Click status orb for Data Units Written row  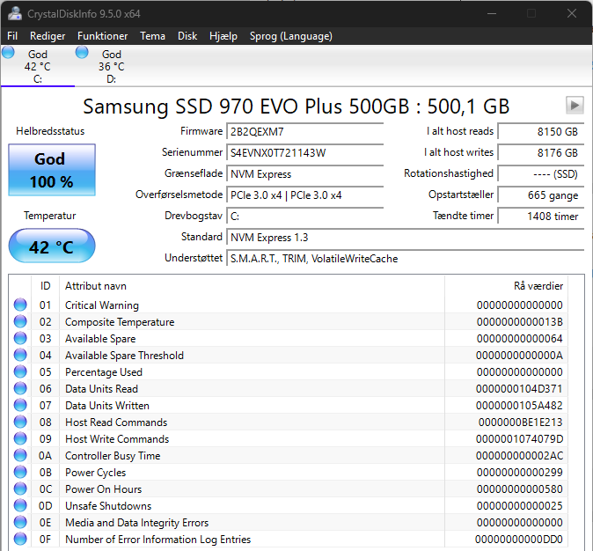pos(20,405)
